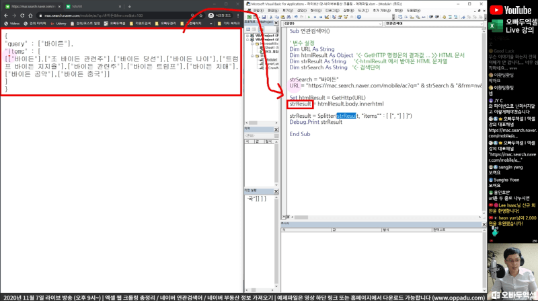Bookmark this page with the star icon
Screen dimensions: 538x301
coord(199,14)
